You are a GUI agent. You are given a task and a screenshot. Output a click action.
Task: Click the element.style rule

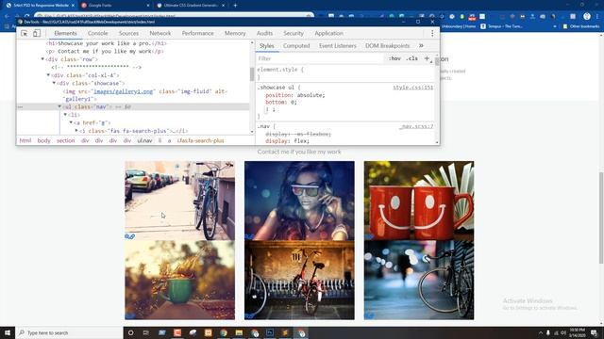(280, 70)
